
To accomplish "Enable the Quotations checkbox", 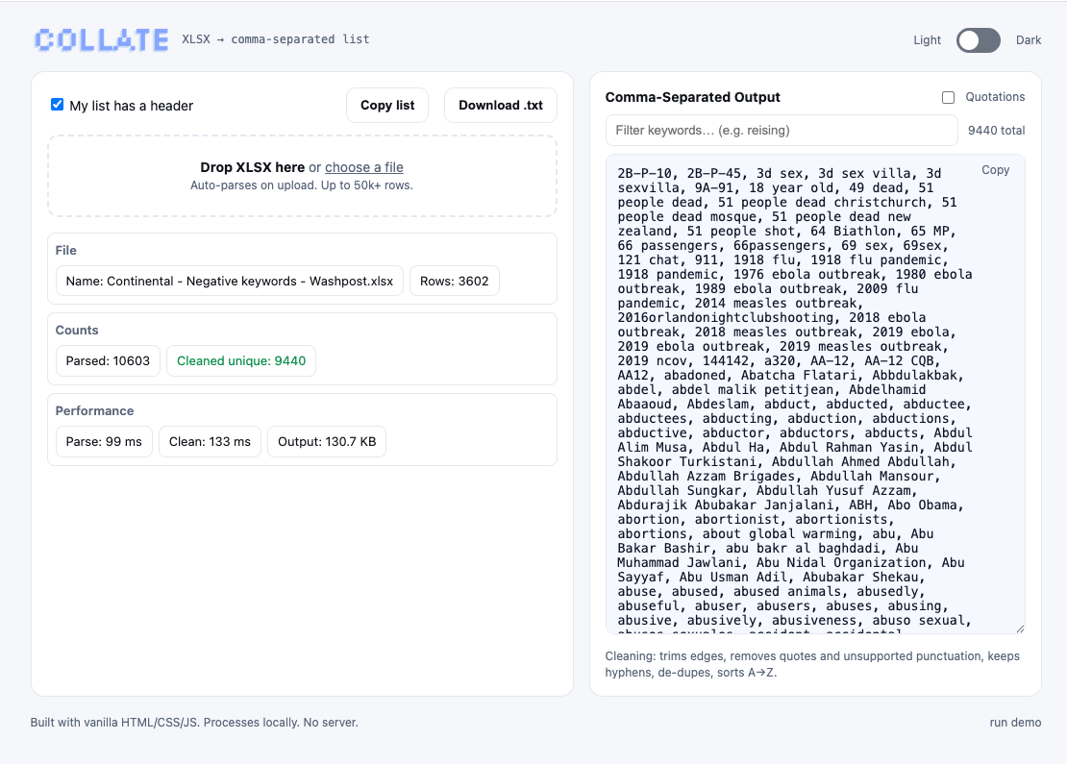I will (949, 97).
